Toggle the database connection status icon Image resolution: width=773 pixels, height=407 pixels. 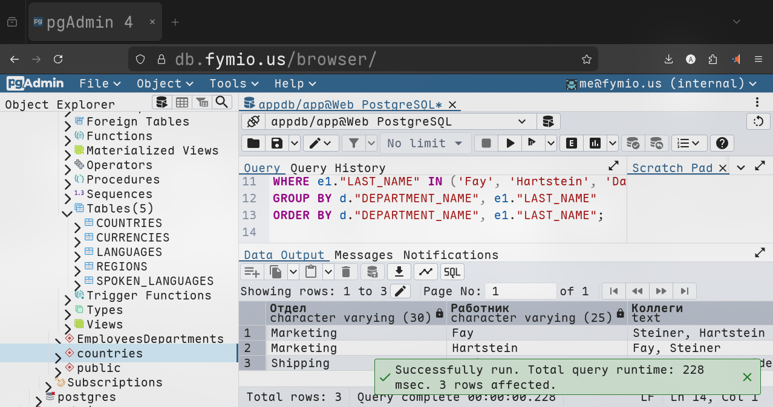pos(253,121)
